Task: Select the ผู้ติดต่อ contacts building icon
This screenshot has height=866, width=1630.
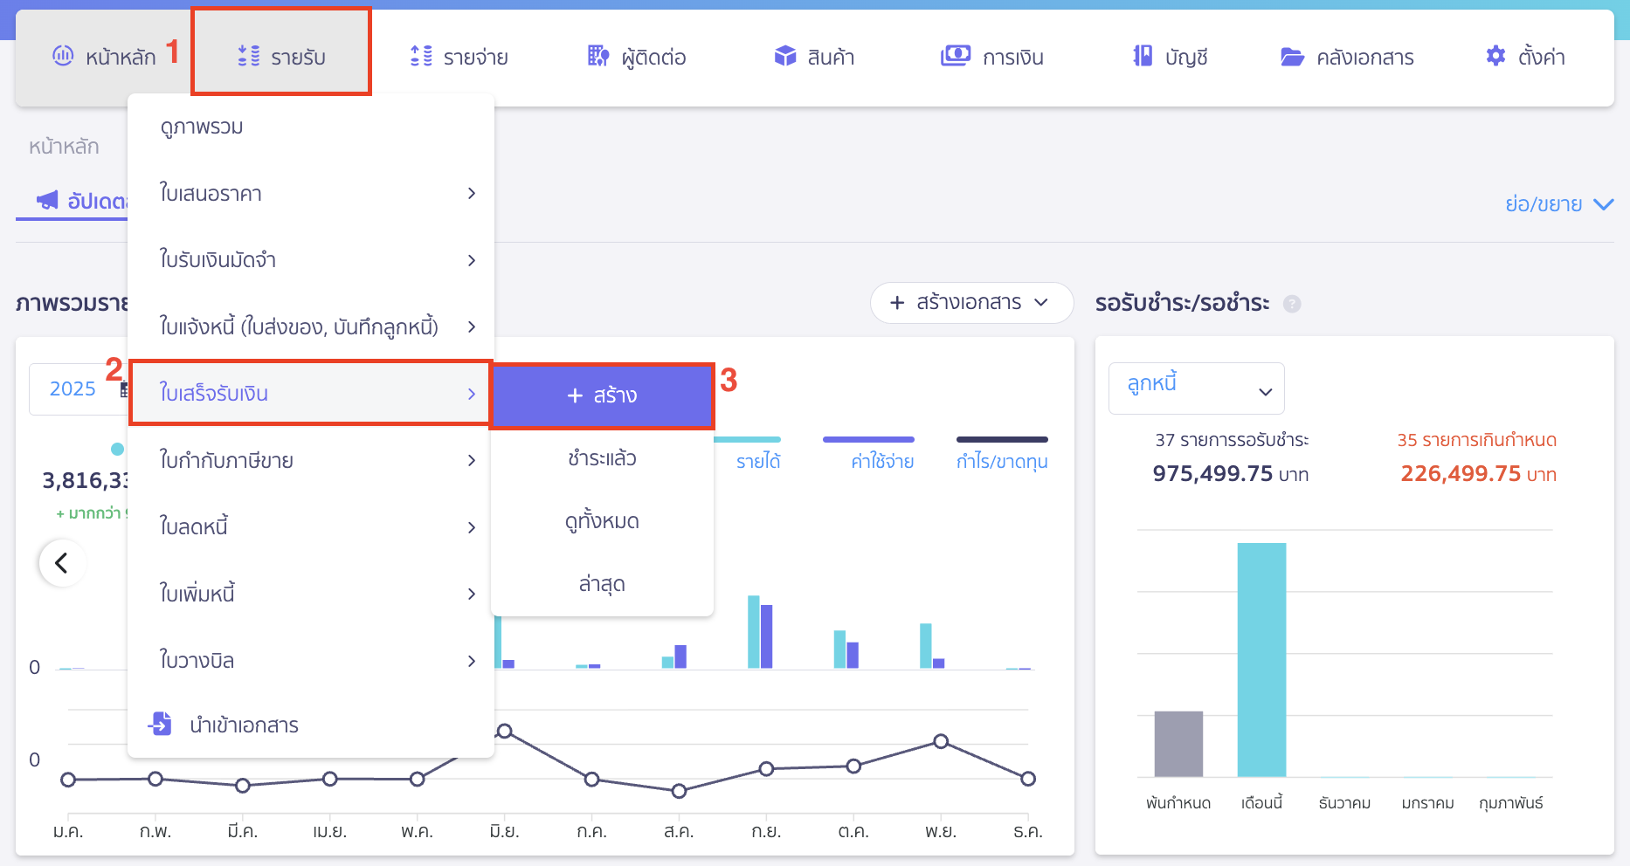Action: 597,56
